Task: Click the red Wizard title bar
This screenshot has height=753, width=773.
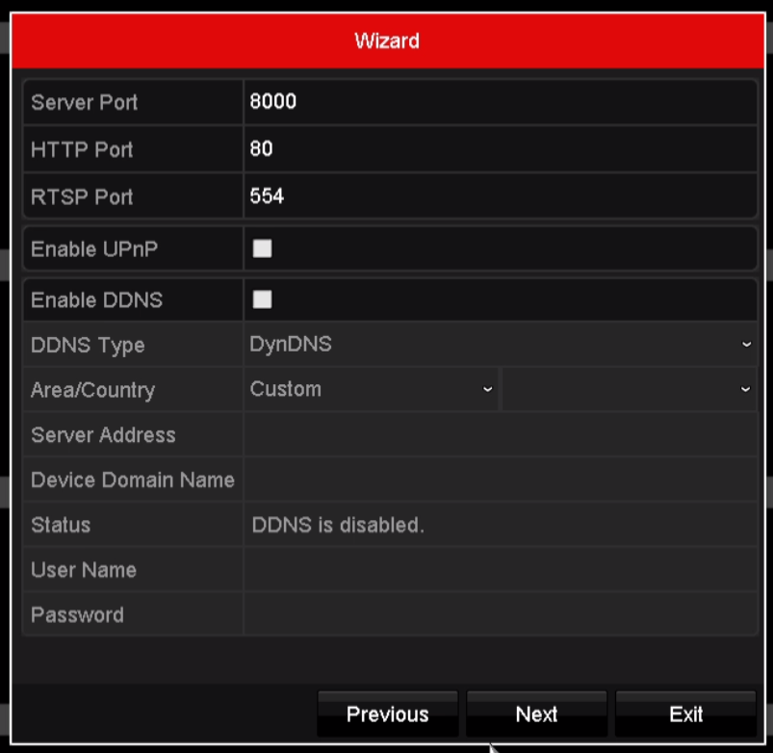Action: [386, 41]
